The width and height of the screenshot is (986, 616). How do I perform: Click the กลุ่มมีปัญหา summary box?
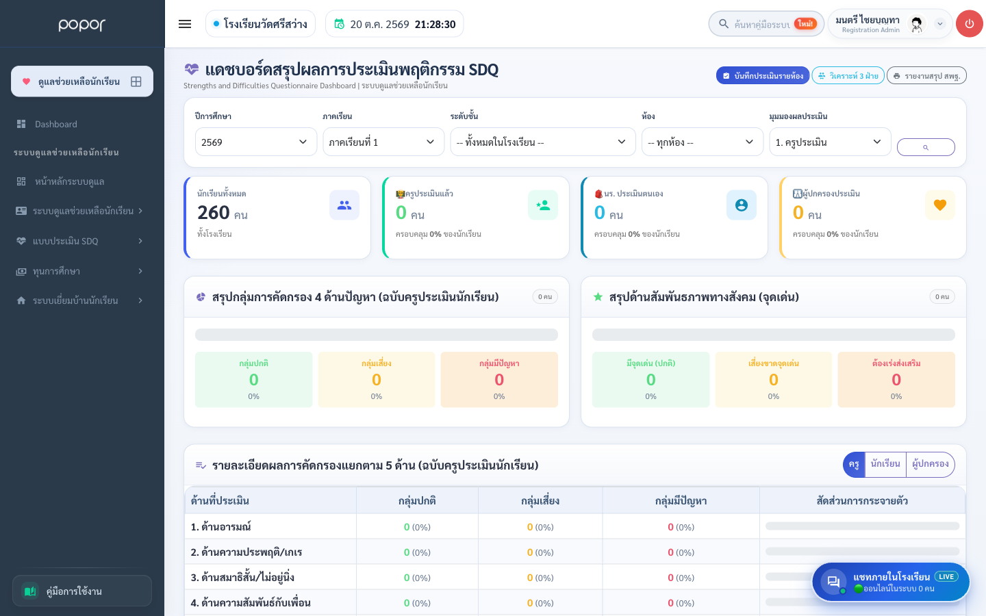[x=499, y=380]
